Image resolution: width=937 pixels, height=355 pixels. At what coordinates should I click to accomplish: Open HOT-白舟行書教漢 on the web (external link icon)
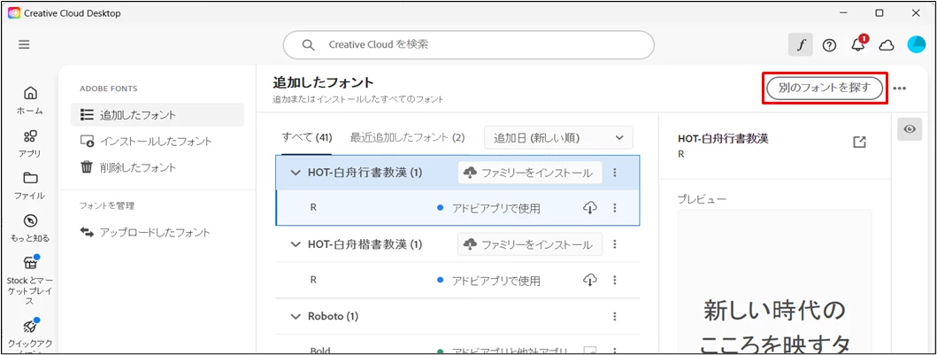click(859, 143)
